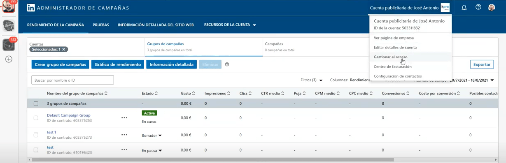Click the Activa status badge
Viewport: 506px width, 163px height.
tap(149, 113)
